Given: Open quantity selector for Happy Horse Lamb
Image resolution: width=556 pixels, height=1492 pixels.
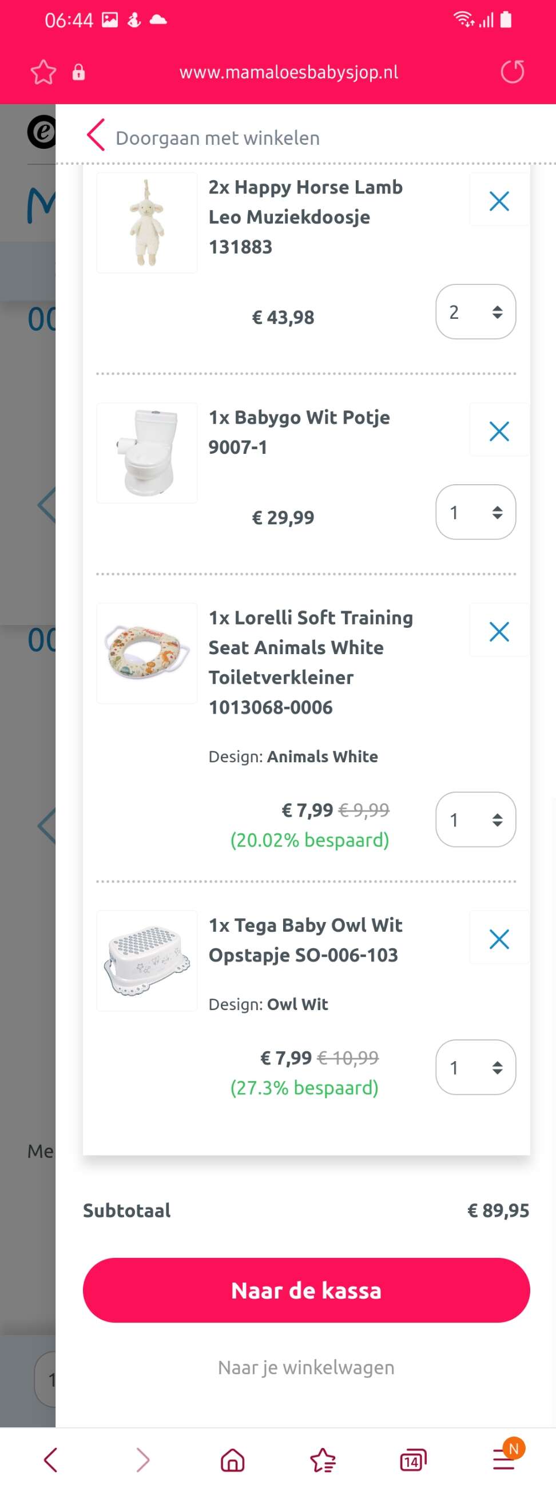Looking at the screenshot, I should (475, 311).
